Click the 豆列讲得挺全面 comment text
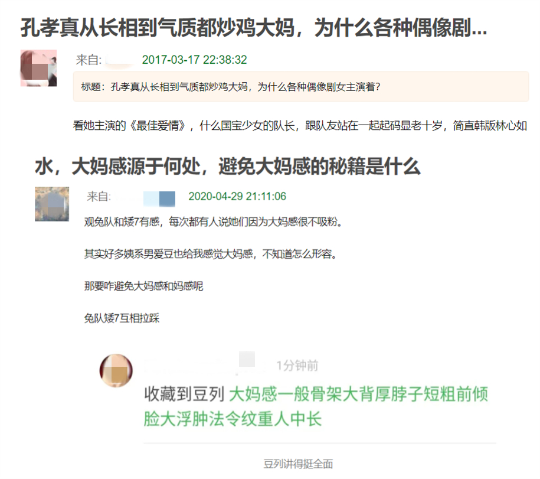 coord(298,464)
